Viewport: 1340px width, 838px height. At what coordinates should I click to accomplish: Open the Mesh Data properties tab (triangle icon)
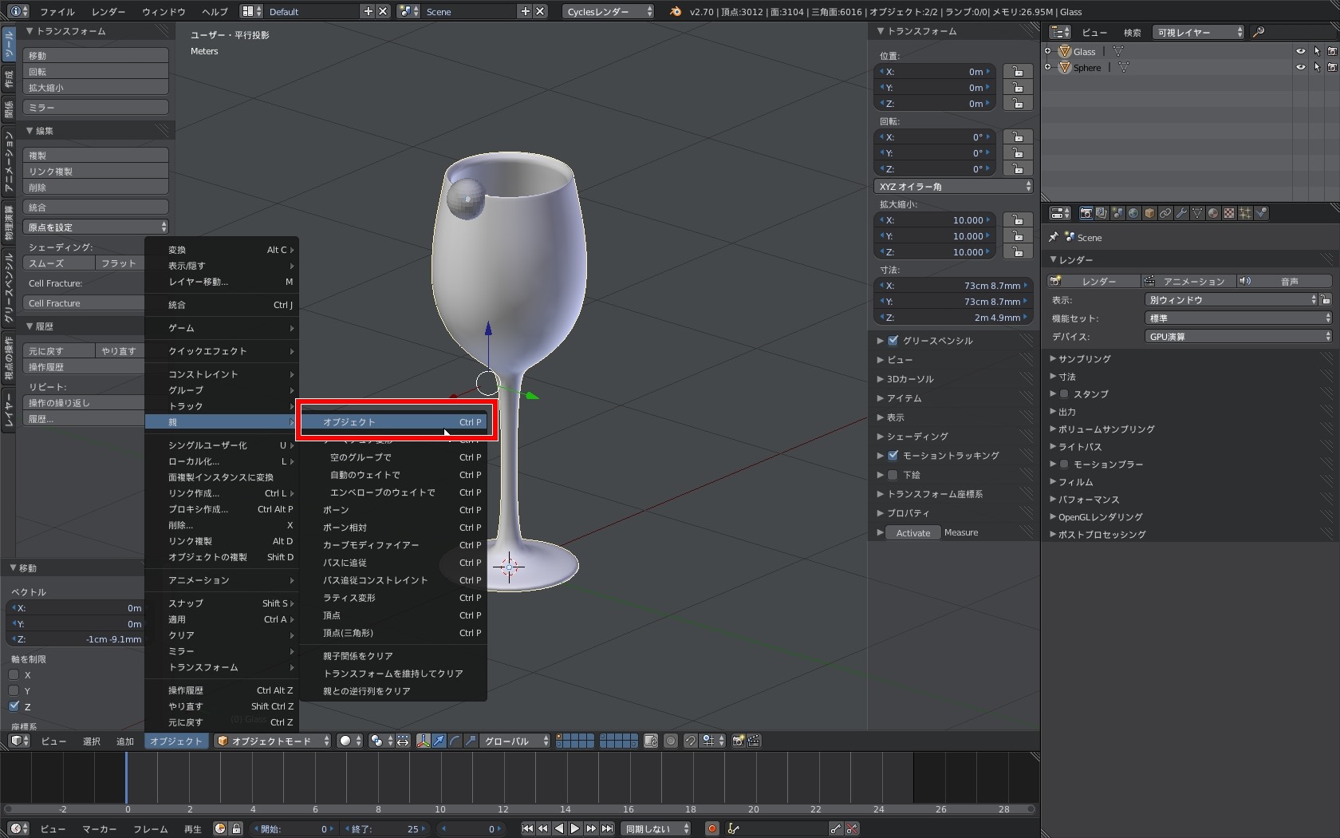click(x=1197, y=213)
